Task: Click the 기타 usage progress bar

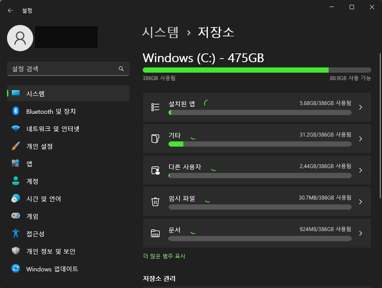Action: (x=260, y=144)
